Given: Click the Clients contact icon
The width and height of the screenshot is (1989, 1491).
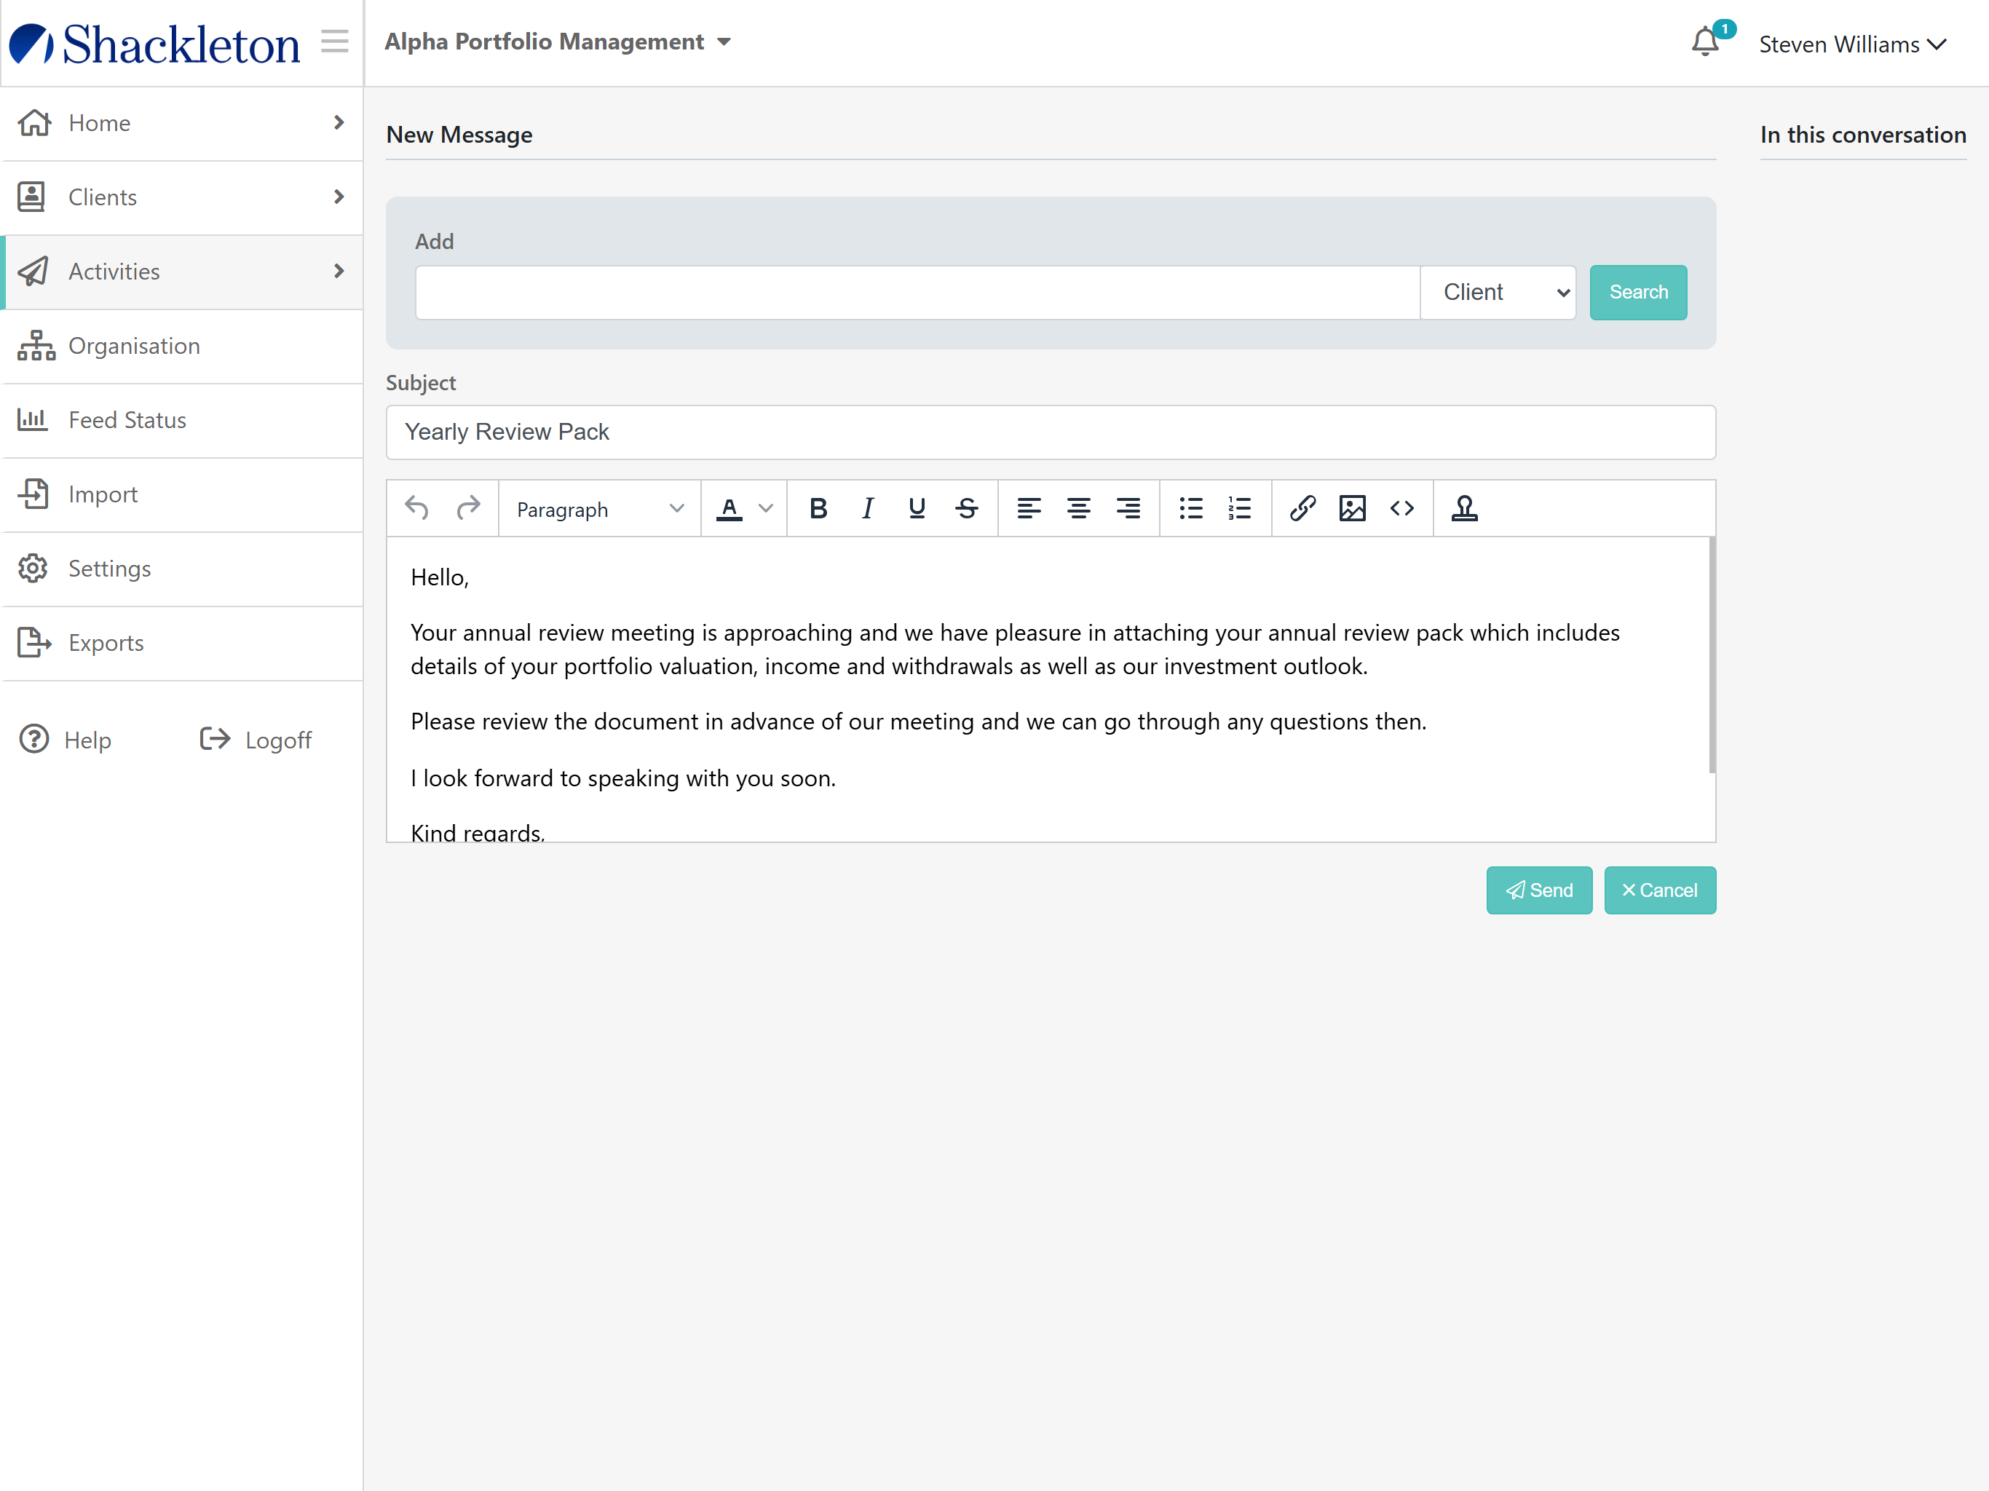Looking at the screenshot, I should 31,197.
